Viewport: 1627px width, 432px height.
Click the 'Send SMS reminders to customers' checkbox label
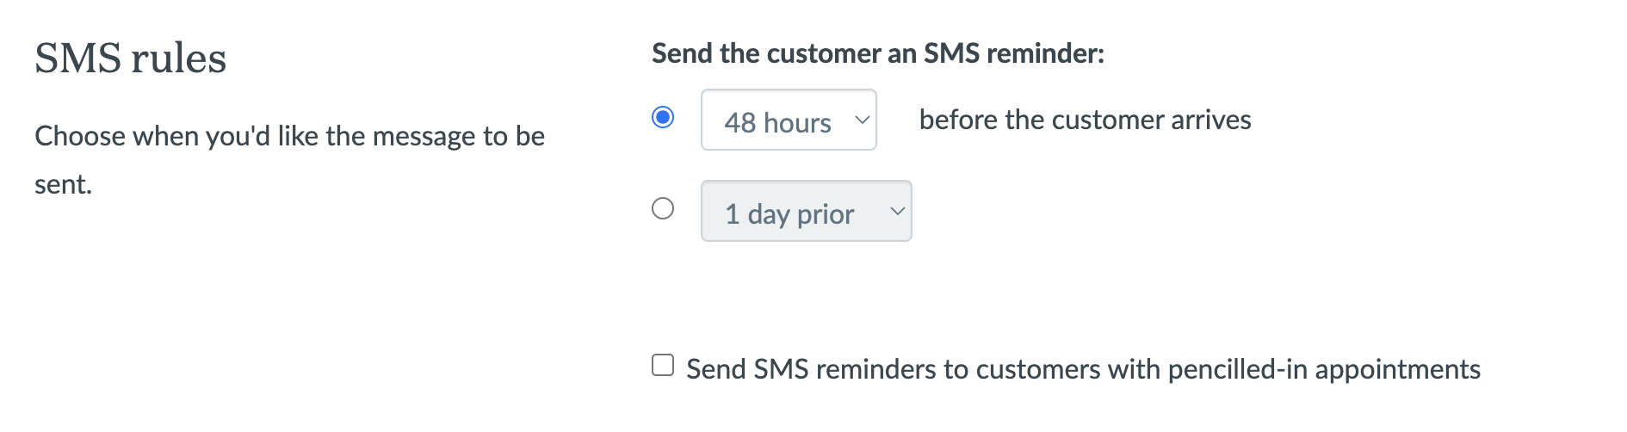pyautogui.click(x=1083, y=369)
